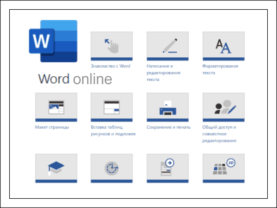Click the table insert icon tile
This screenshot has width=277, height=208.
click(x=112, y=107)
